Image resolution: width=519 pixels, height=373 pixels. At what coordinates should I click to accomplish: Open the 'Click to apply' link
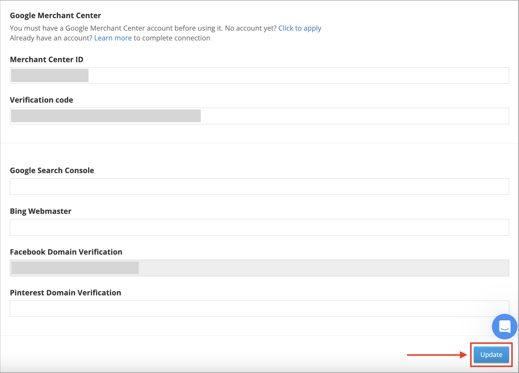point(299,28)
